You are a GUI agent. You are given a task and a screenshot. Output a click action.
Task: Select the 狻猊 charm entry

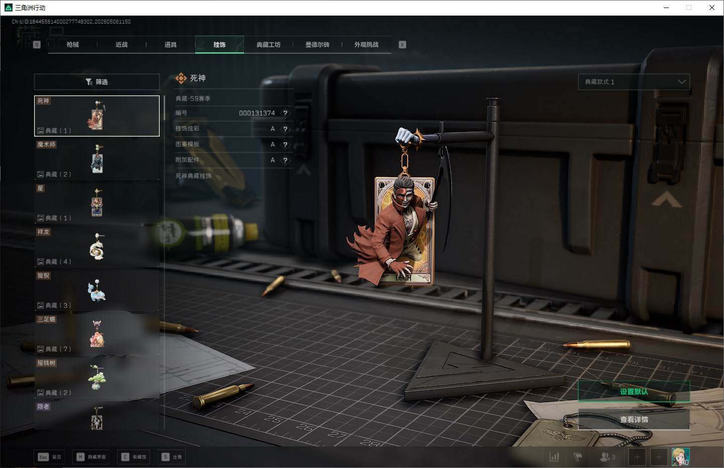97,291
